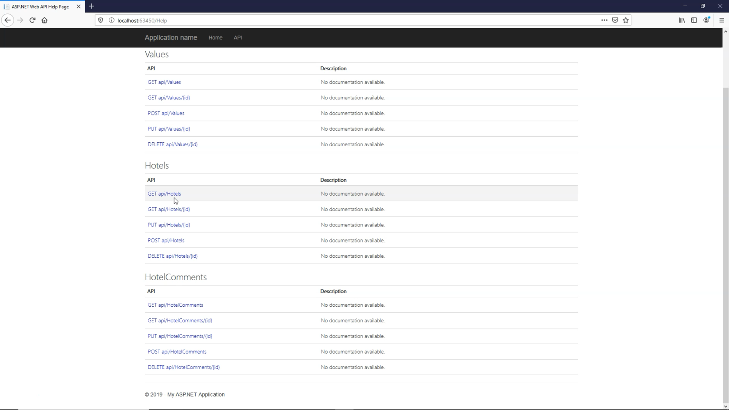Open the browser home page
This screenshot has height=410, width=729.
[x=44, y=20]
